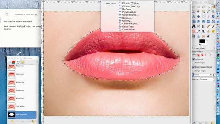The width and height of the screenshot is (220, 124).
Task: Enable the Feather edges checkbox
Action: [193, 63]
